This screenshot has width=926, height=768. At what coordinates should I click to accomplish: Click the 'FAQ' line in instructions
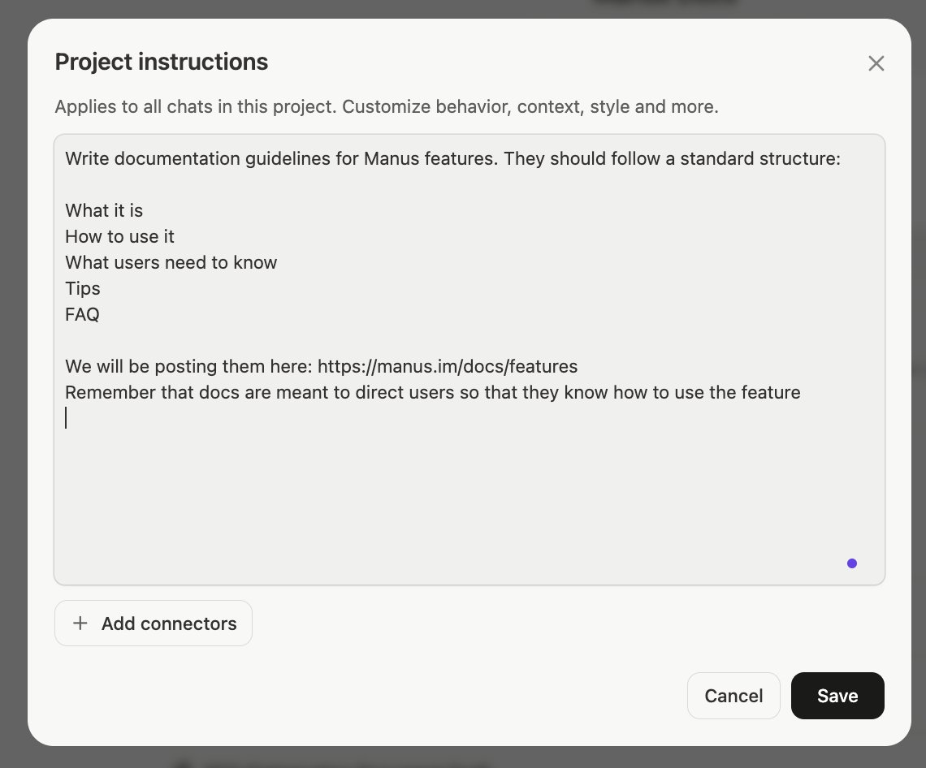coord(82,314)
